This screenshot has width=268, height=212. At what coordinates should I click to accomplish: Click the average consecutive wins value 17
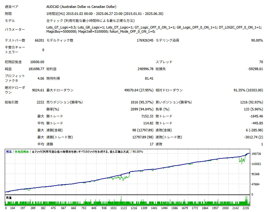pyautogui.click(x=152, y=144)
